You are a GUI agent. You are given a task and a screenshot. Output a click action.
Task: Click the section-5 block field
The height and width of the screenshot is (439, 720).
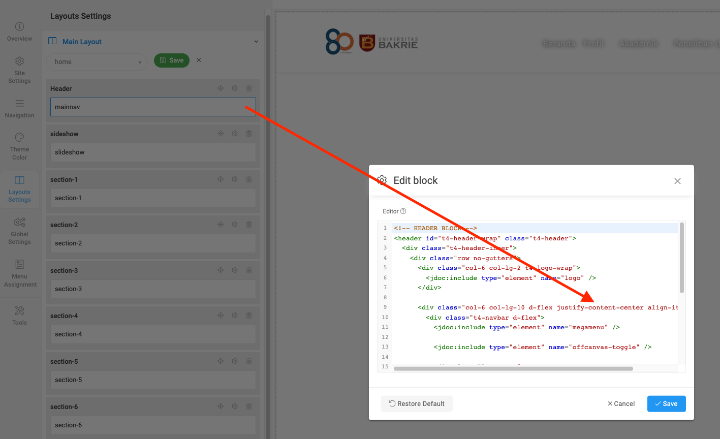pyautogui.click(x=153, y=380)
